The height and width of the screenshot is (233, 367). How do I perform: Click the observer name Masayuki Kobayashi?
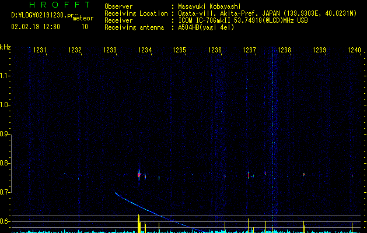coord(209,6)
